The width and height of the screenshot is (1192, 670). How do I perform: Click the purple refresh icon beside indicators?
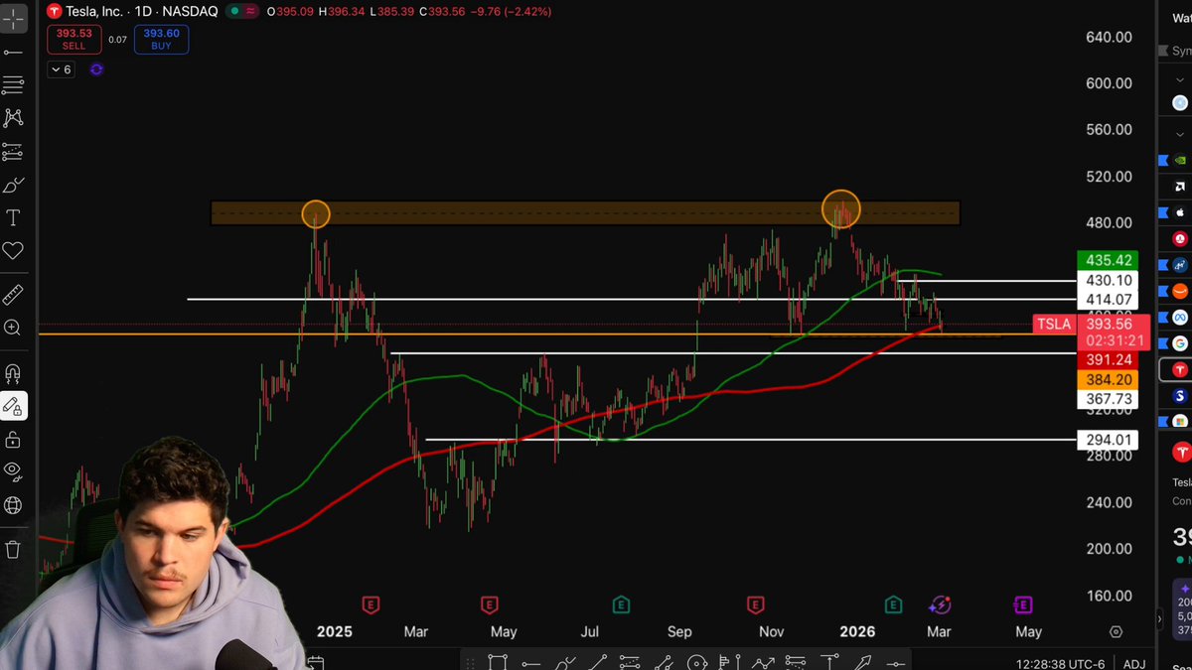[96, 69]
